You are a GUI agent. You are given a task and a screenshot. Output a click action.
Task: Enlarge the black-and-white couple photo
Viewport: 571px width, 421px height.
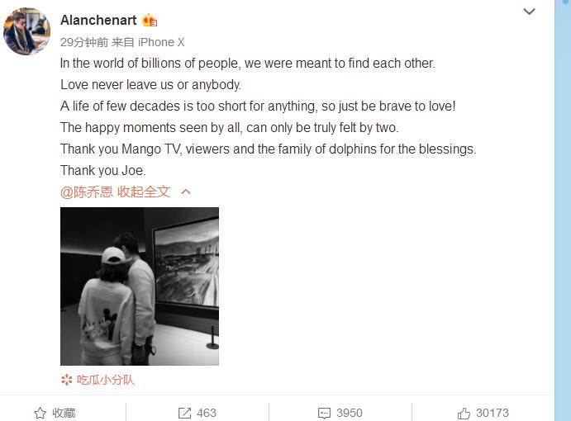140,286
